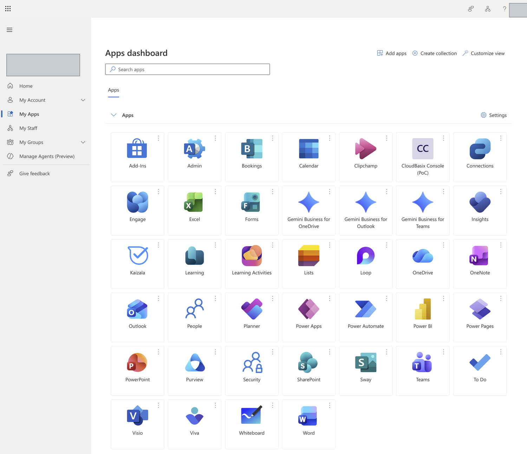Viewport: 527px width, 454px height.
Task: Open My Staff in sidebar
Action: (x=46, y=128)
